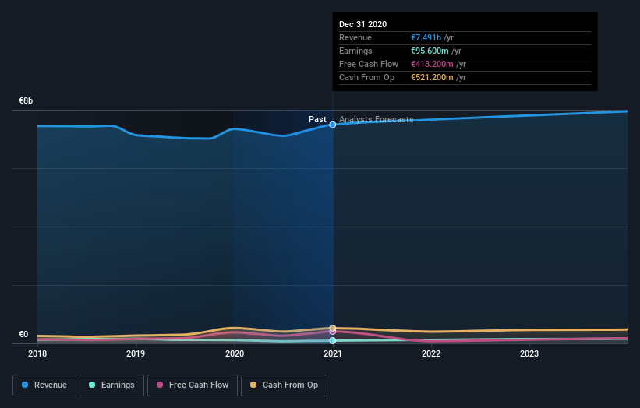Click the Dec 31 2020 tooltip date
Image resolution: width=640 pixels, height=408 pixels.
pos(362,24)
